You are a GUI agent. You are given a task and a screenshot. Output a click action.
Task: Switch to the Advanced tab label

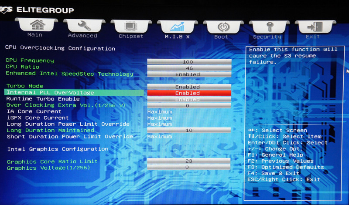(82, 36)
